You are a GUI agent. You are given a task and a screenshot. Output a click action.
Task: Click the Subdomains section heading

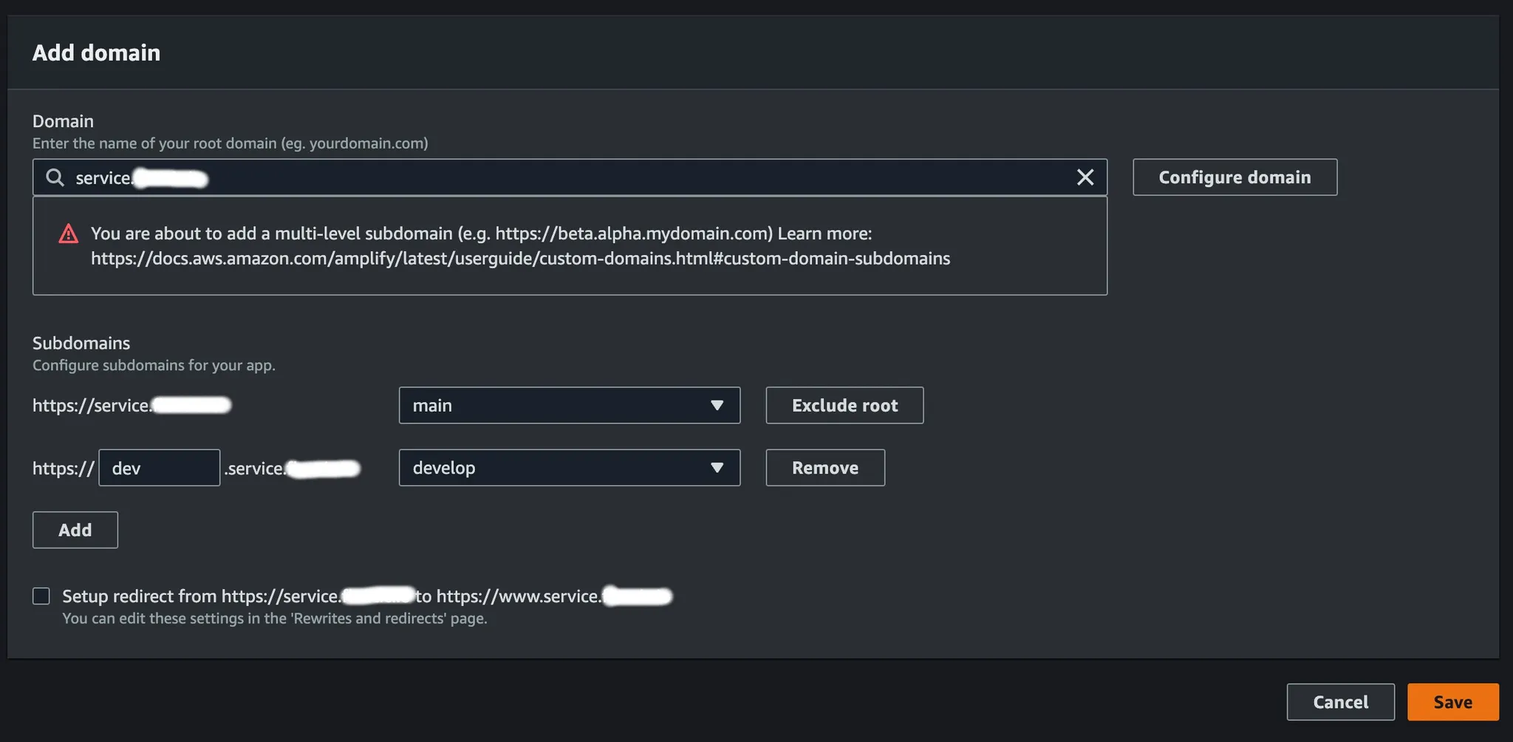pyautogui.click(x=81, y=343)
